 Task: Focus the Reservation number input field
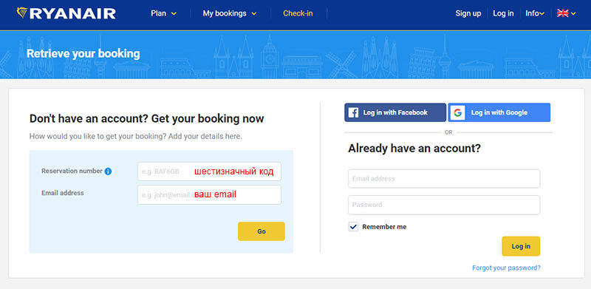pyautogui.click(x=209, y=171)
